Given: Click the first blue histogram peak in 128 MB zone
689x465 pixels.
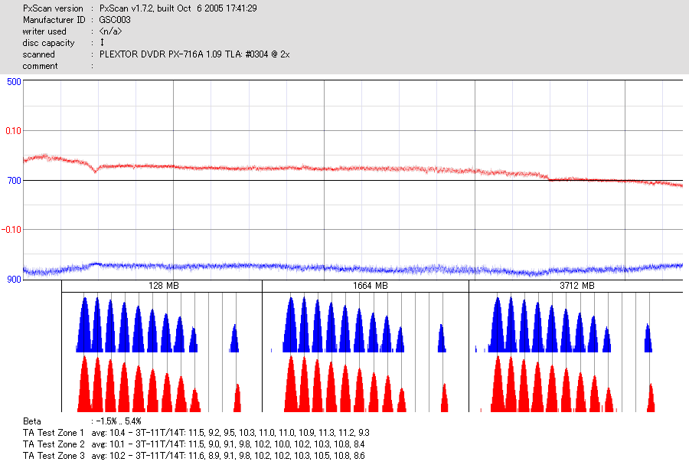Looking at the screenshot, I should pyautogui.click(x=84, y=326).
